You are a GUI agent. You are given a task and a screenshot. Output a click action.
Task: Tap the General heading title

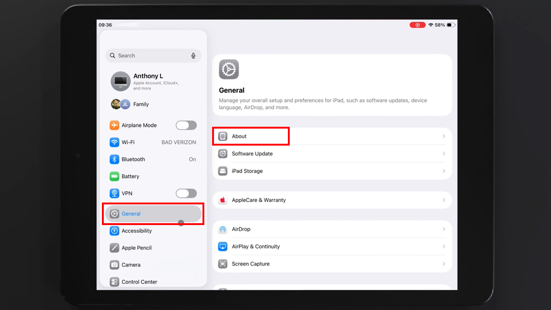coord(232,90)
